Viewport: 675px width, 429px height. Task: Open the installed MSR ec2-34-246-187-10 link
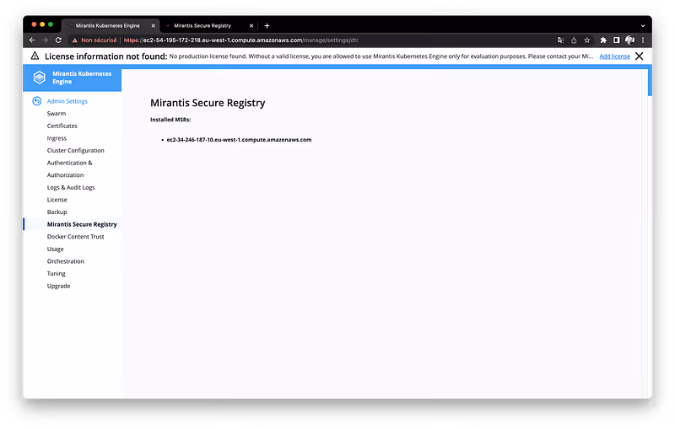[239, 140]
